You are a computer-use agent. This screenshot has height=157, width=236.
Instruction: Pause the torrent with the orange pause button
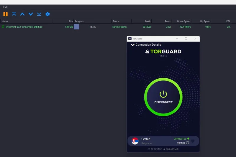point(5,14)
